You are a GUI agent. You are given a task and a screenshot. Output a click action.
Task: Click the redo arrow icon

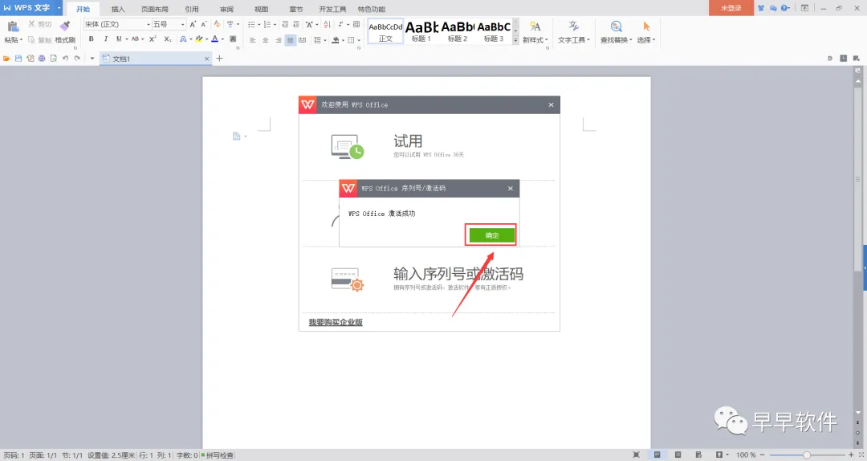click(77, 58)
